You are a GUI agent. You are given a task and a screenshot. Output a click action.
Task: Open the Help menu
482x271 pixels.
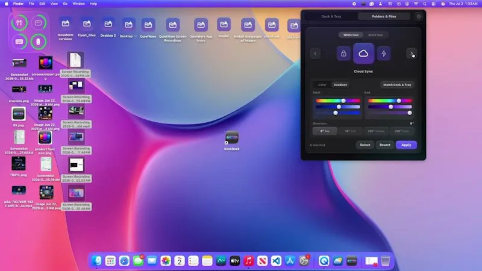[x=93, y=4]
